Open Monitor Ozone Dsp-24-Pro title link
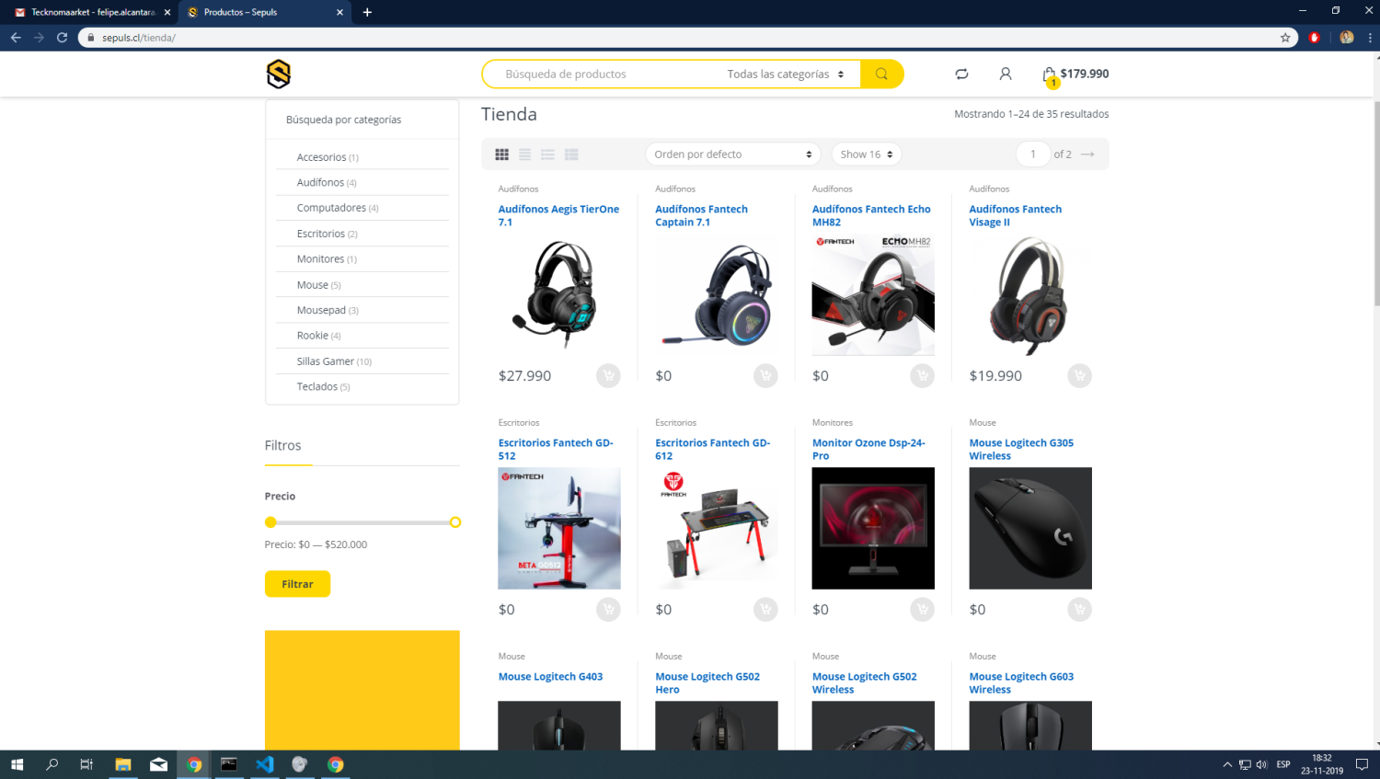This screenshot has width=1380, height=779. 868,449
